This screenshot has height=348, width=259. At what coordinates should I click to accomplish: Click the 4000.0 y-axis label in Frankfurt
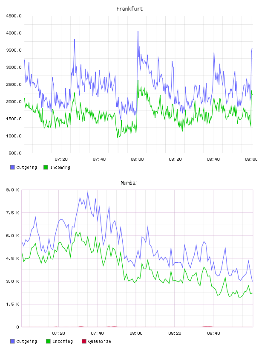14,33
